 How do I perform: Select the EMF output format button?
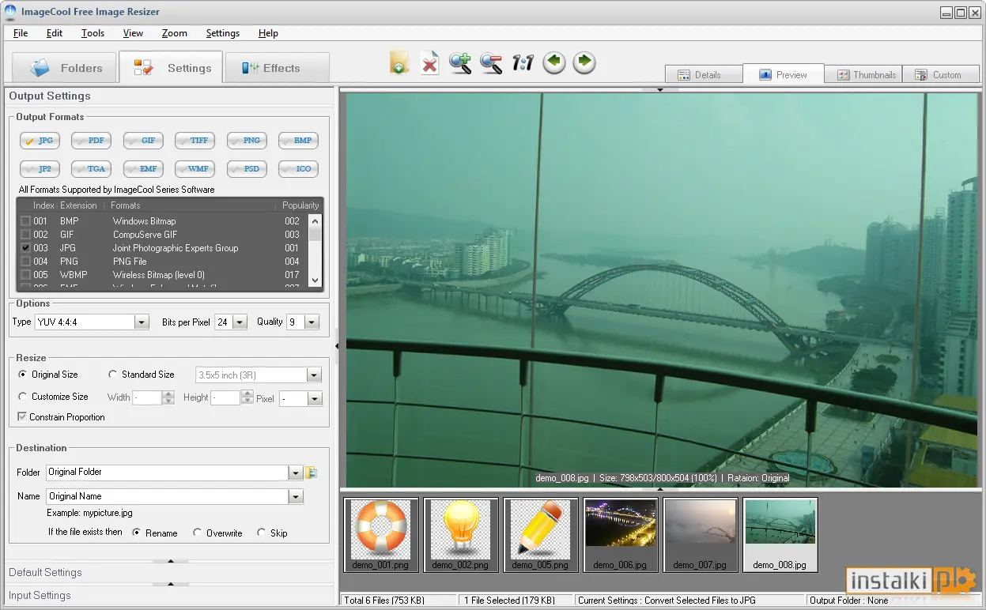tap(143, 169)
